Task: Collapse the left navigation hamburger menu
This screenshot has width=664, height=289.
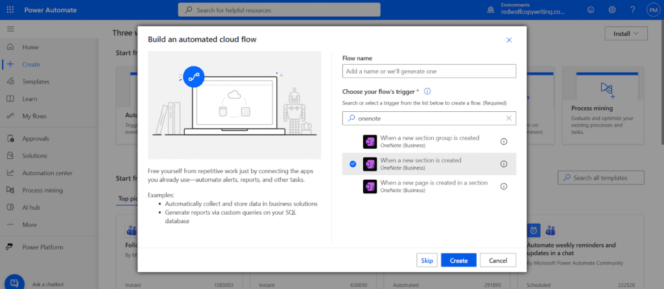Action: 10,29
